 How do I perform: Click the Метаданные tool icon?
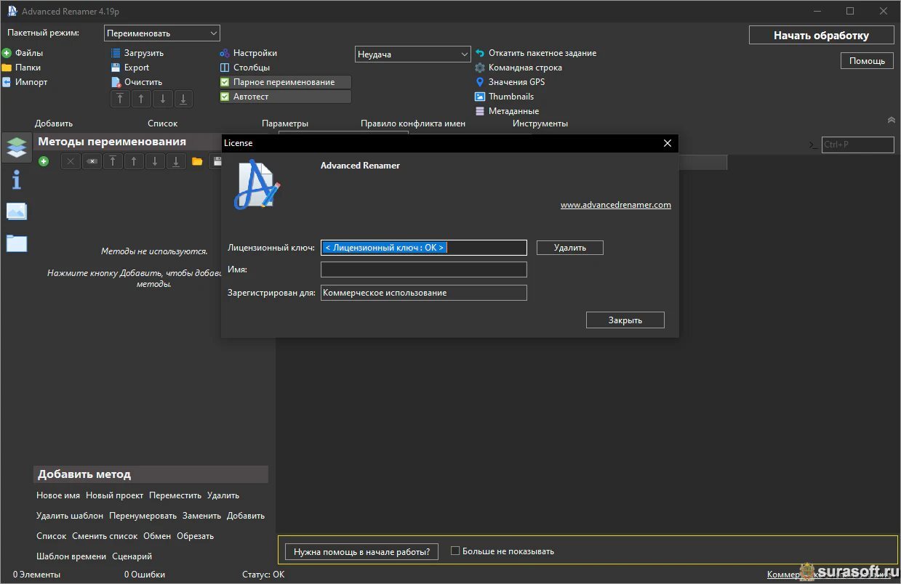tap(480, 111)
